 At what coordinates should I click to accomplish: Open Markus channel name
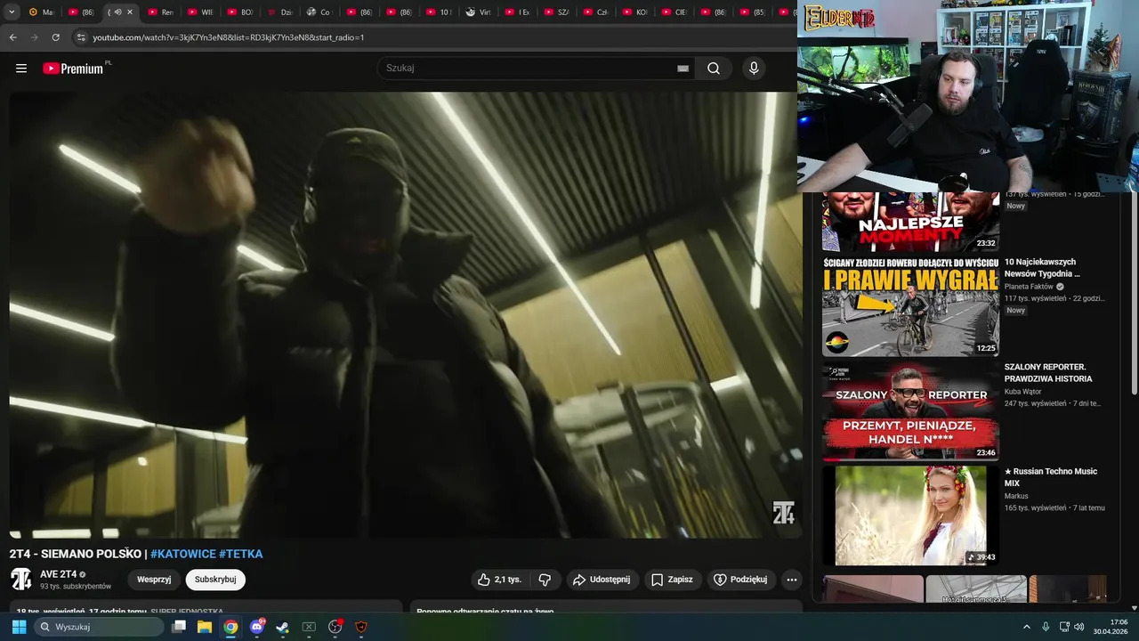click(1016, 496)
